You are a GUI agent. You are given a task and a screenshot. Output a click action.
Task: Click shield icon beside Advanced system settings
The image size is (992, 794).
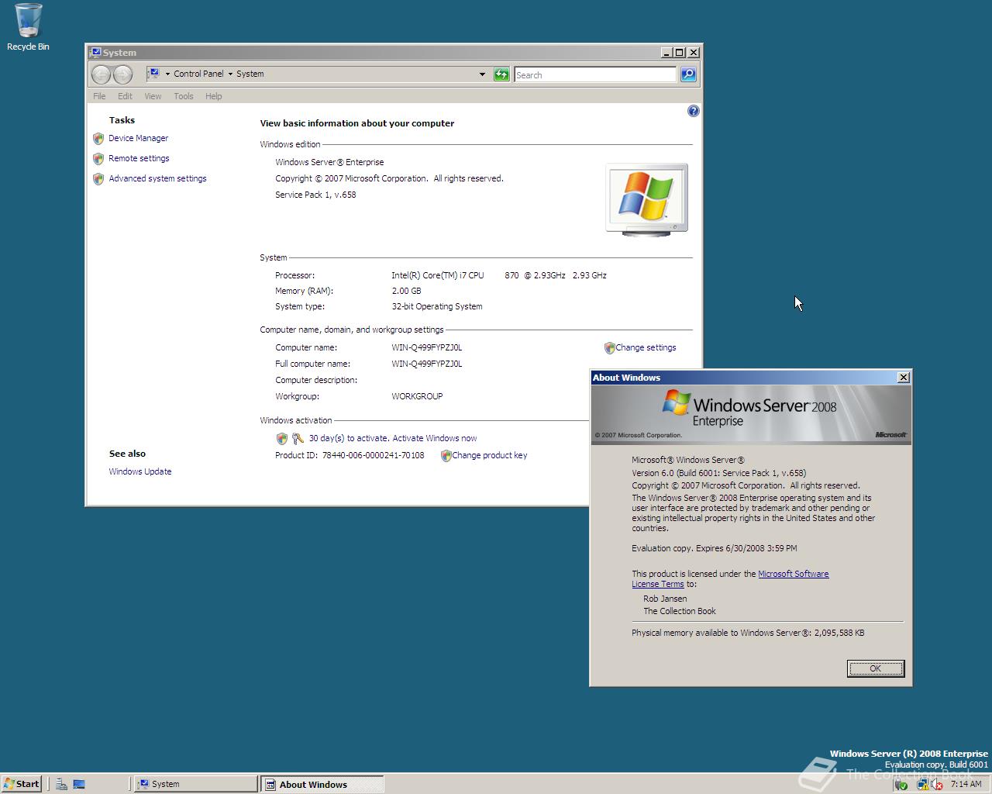click(x=98, y=179)
